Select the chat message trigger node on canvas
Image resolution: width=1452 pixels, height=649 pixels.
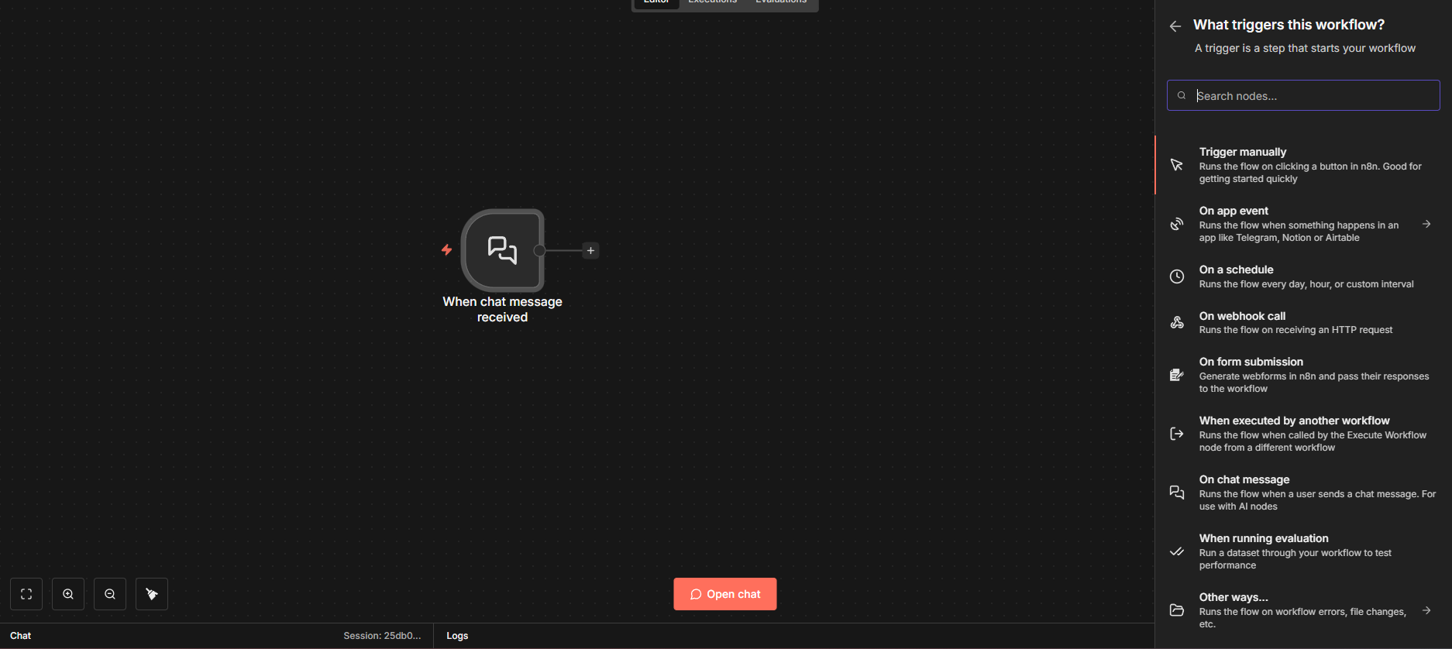[x=503, y=250]
